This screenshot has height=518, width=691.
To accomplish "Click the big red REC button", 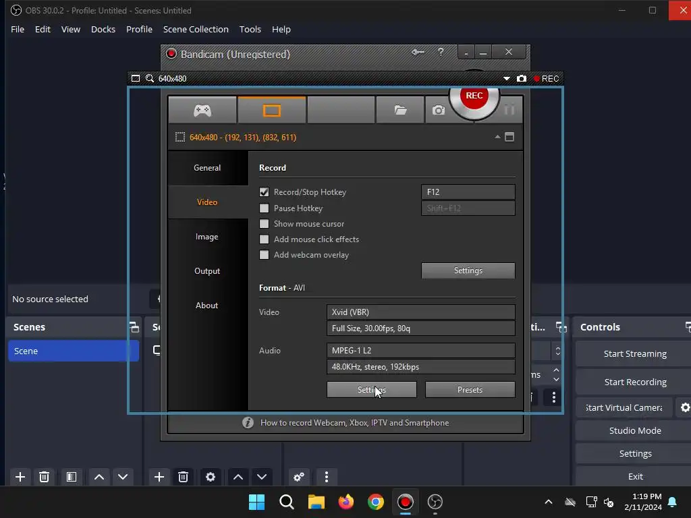I will (474, 96).
